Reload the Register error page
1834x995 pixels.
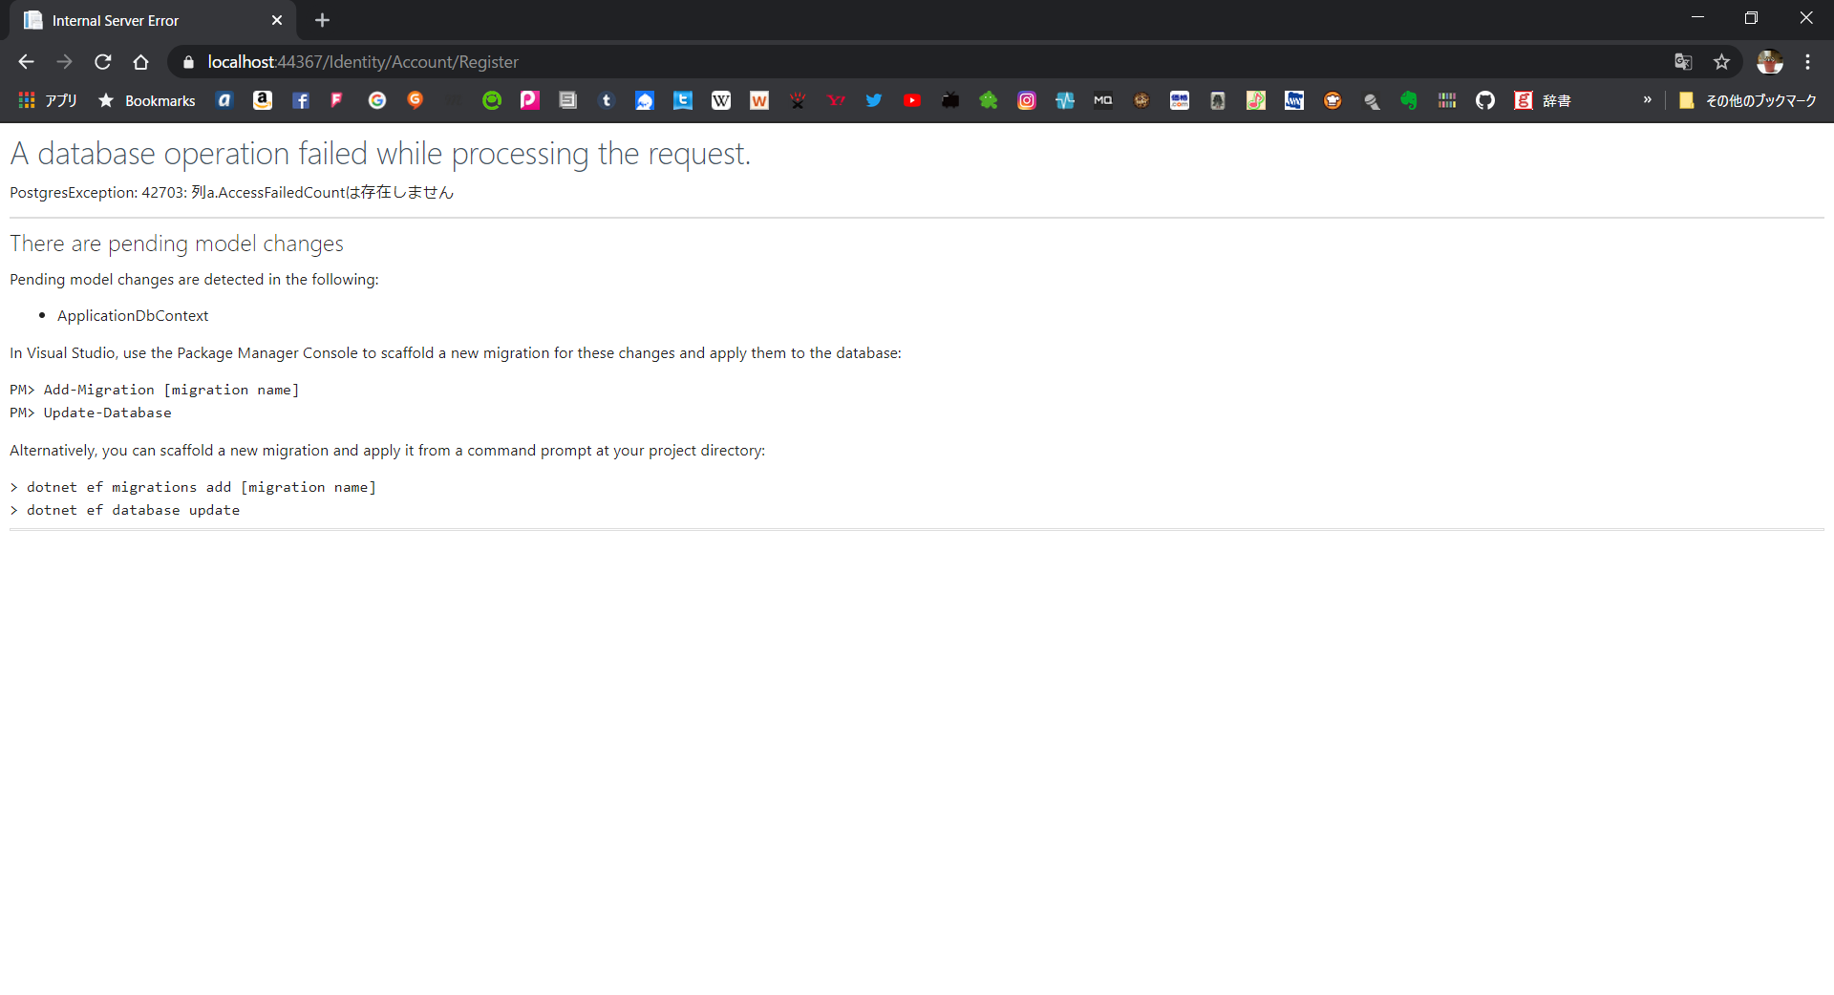coord(103,62)
